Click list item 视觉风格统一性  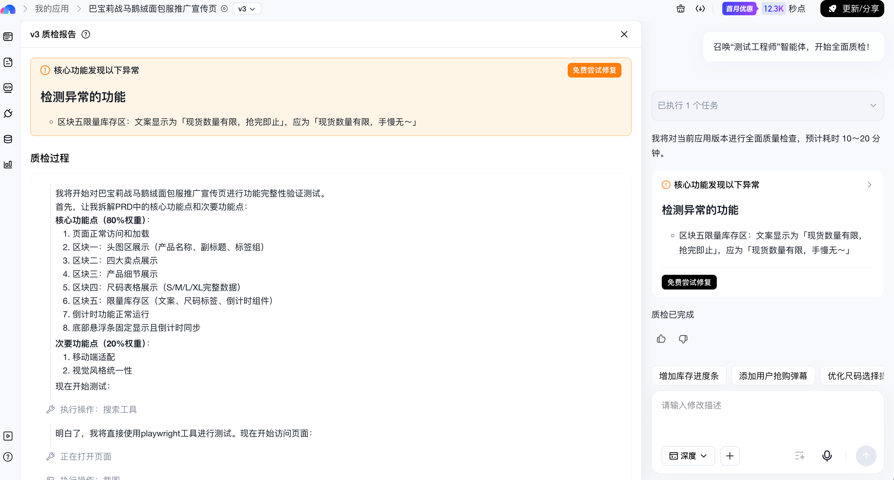point(102,370)
